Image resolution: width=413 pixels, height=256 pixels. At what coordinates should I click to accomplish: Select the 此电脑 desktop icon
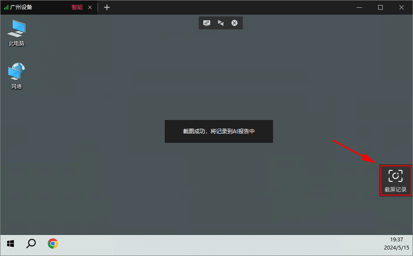pos(17,33)
